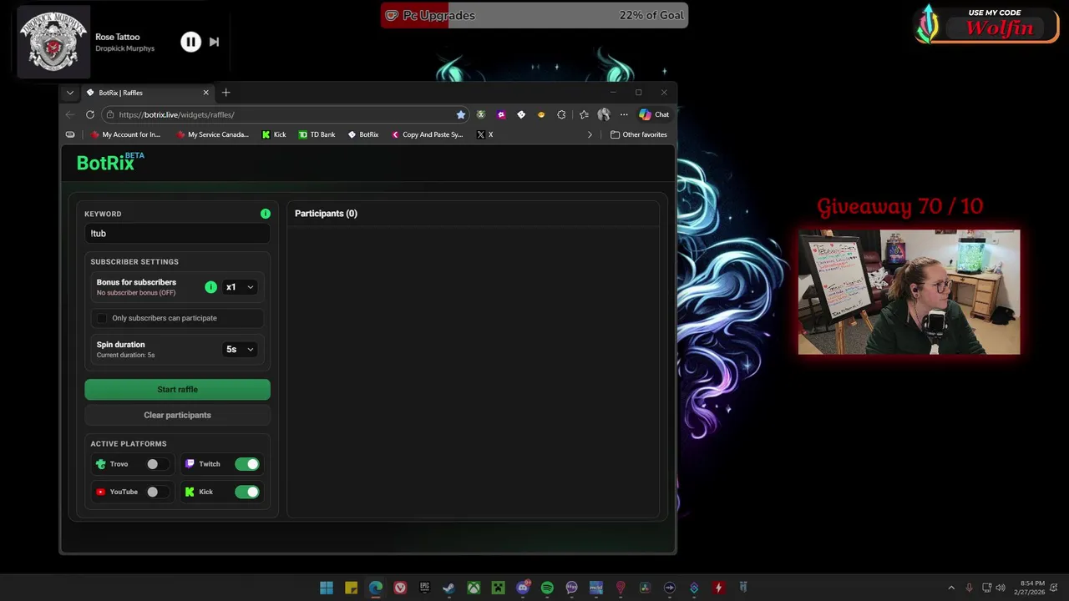Show hidden system tray icons
The height and width of the screenshot is (601, 1069).
tap(950, 588)
